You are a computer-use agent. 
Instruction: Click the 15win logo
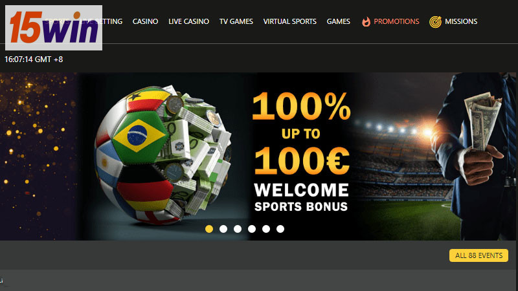54,28
